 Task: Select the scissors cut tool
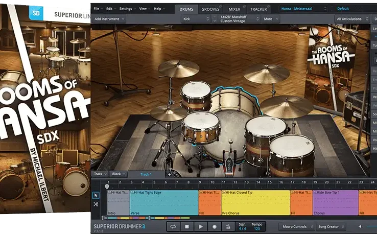point(96,204)
